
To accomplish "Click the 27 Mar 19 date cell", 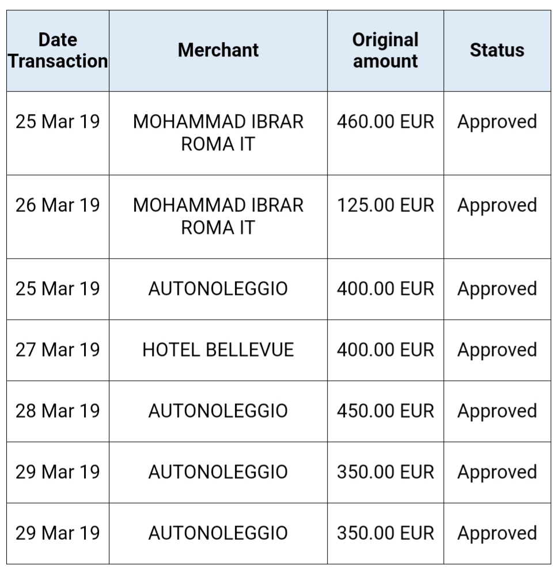I will (x=58, y=350).
